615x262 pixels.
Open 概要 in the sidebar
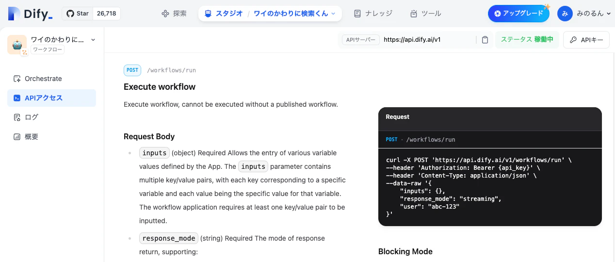point(51,137)
